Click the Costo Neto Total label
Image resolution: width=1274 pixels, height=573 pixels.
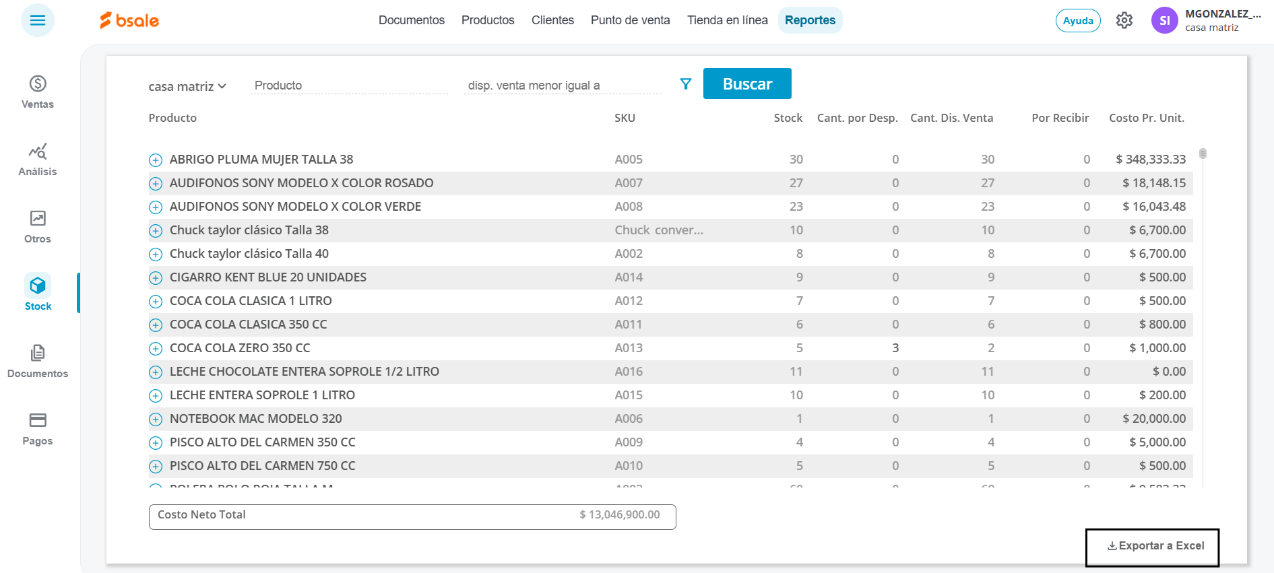[x=201, y=514]
